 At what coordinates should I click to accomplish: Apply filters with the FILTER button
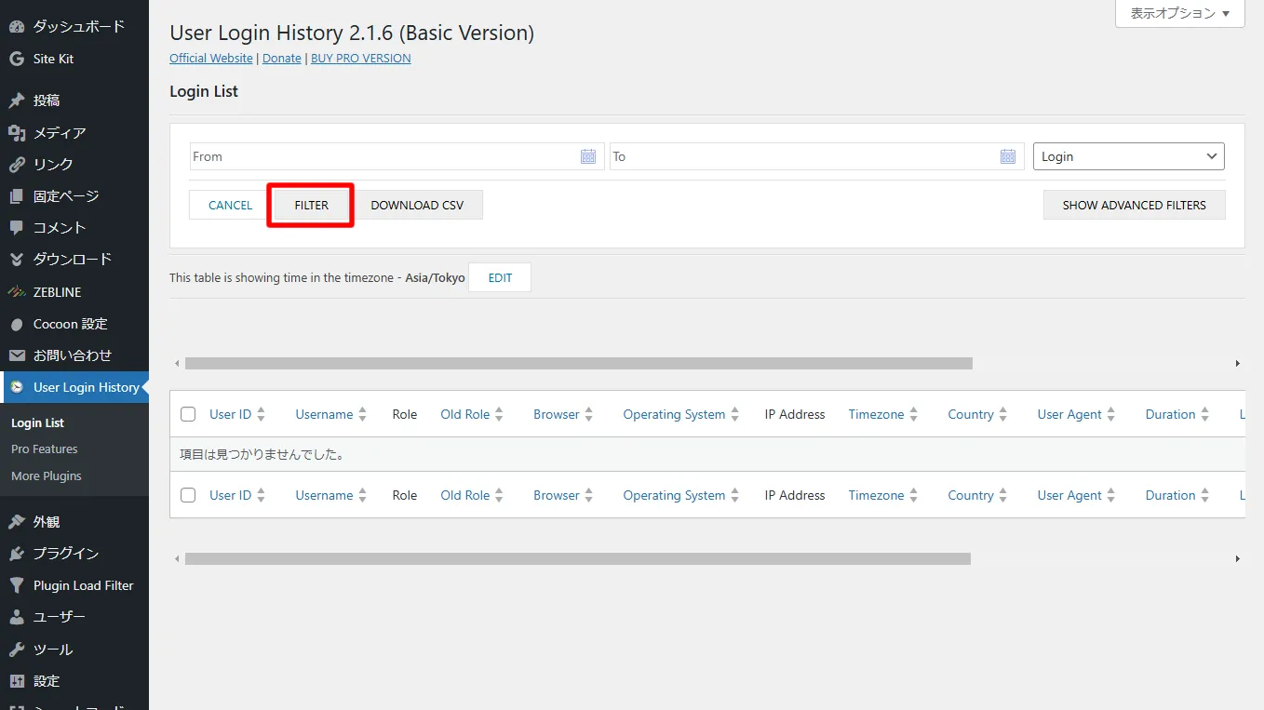(311, 205)
